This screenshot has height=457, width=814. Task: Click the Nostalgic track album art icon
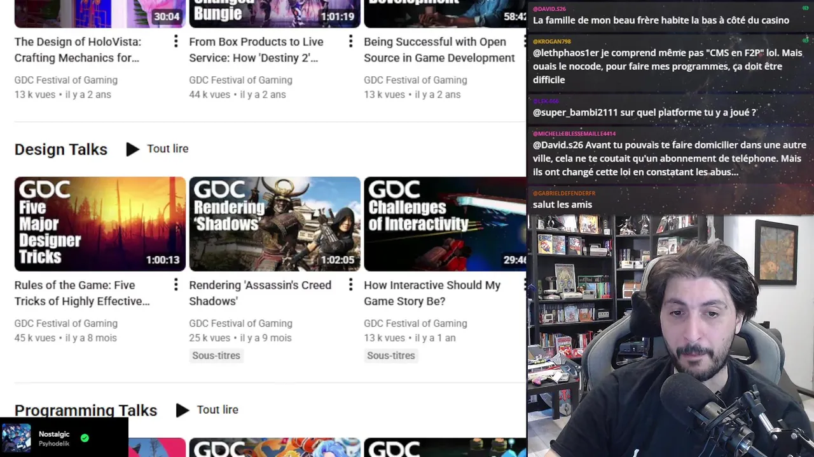point(17,439)
